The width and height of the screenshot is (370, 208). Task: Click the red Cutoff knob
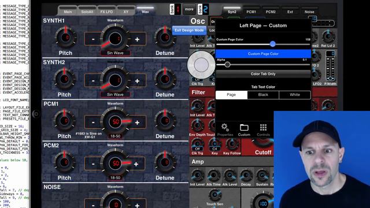tap(263, 143)
